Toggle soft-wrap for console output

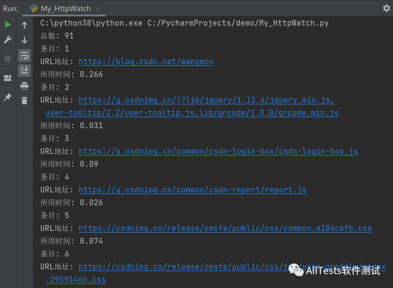tap(24, 56)
